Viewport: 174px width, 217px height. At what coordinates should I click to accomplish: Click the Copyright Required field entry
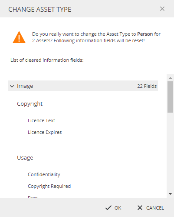click(49, 186)
